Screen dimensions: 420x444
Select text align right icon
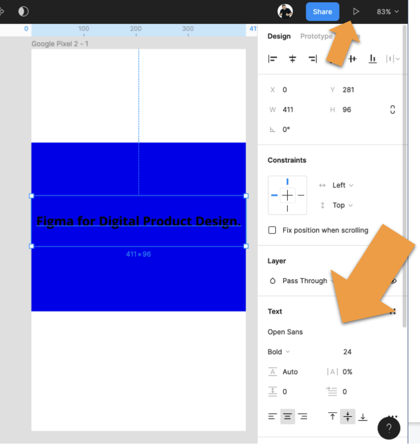[303, 416]
